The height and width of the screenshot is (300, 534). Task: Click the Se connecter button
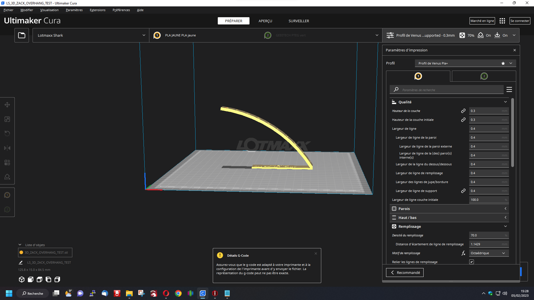click(520, 21)
